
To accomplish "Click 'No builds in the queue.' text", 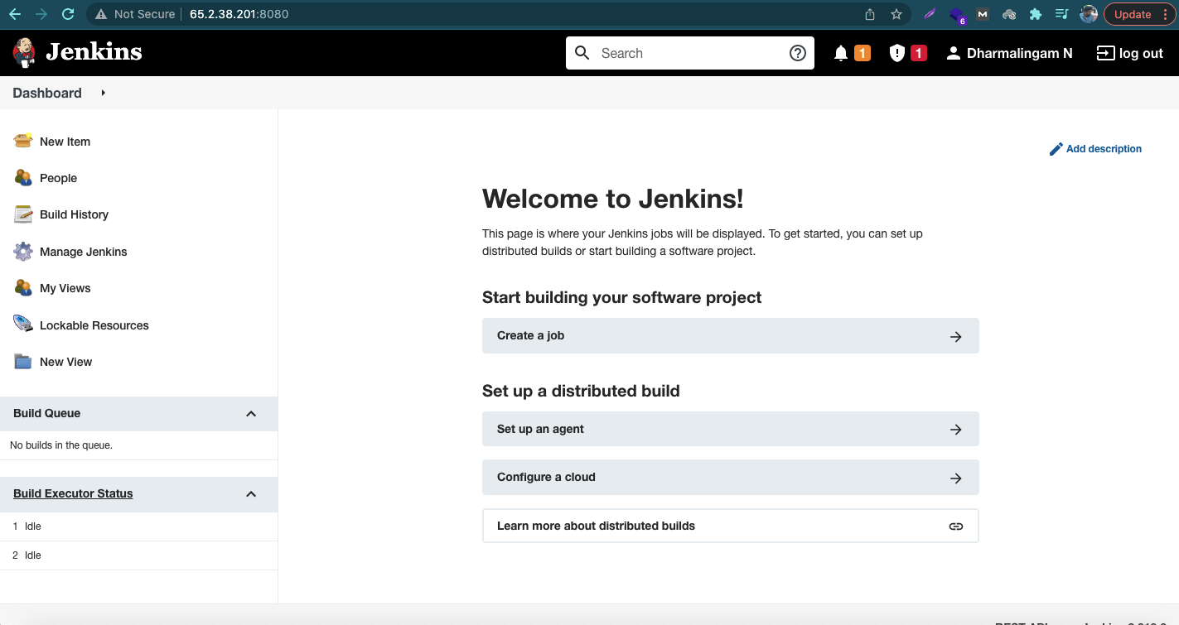I will click(61, 445).
